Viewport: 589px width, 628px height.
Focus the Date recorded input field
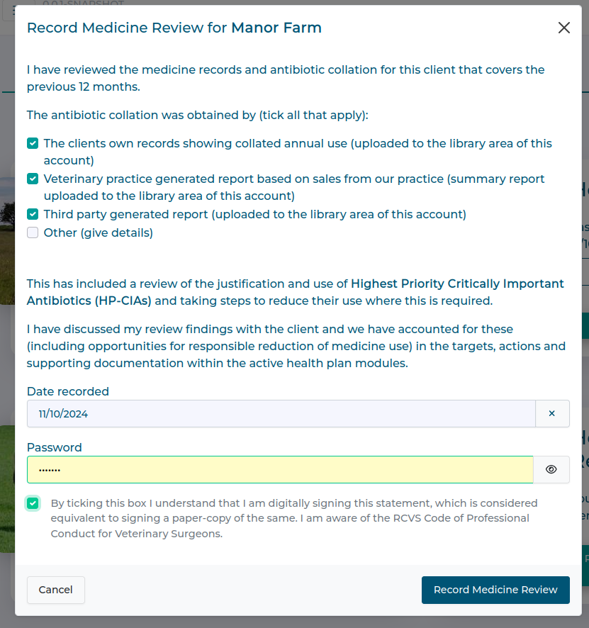281,414
